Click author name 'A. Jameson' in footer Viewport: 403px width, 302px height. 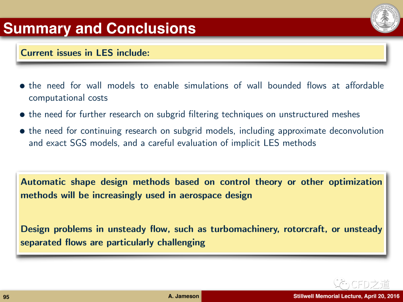pos(184,296)
